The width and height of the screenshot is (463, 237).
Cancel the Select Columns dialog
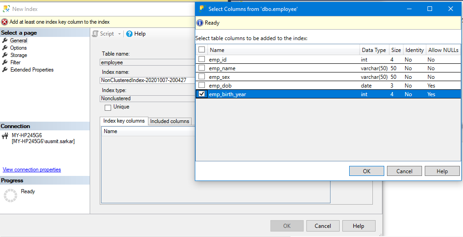(404, 171)
